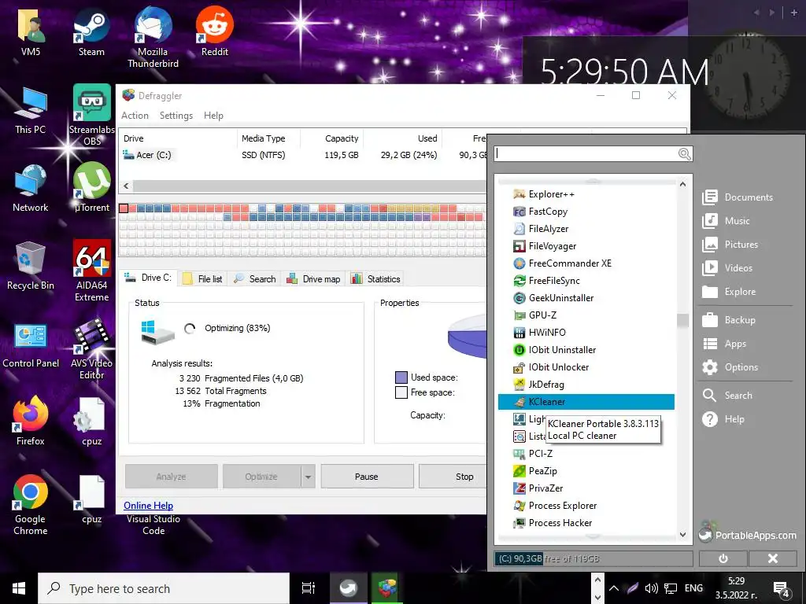Open the notification center icon
The image size is (806, 604).
click(782, 588)
